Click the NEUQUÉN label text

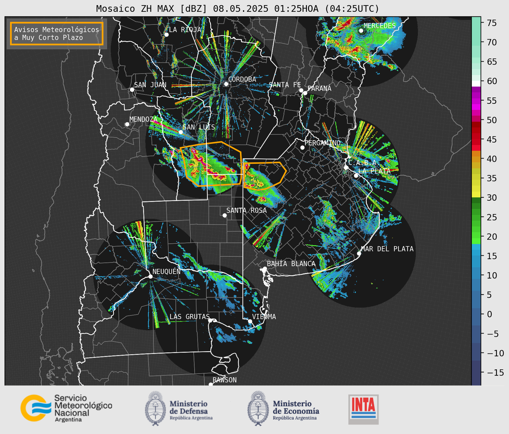tap(167, 271)
